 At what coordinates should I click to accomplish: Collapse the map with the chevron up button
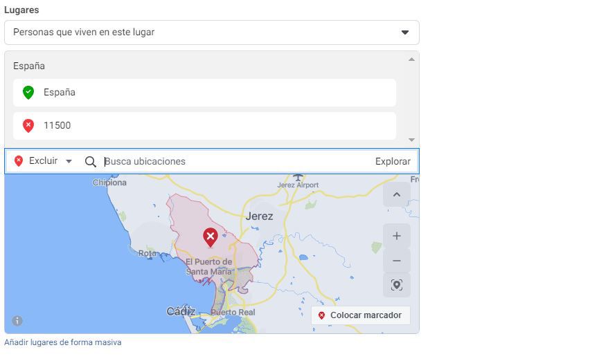pos(397,194)
